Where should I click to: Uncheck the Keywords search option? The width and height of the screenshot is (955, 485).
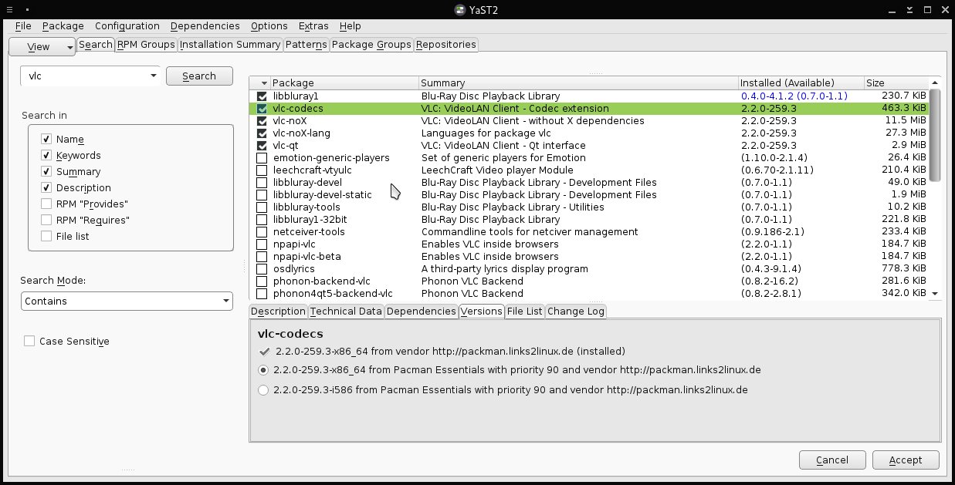pyautogui.click(x=46, y=156)
